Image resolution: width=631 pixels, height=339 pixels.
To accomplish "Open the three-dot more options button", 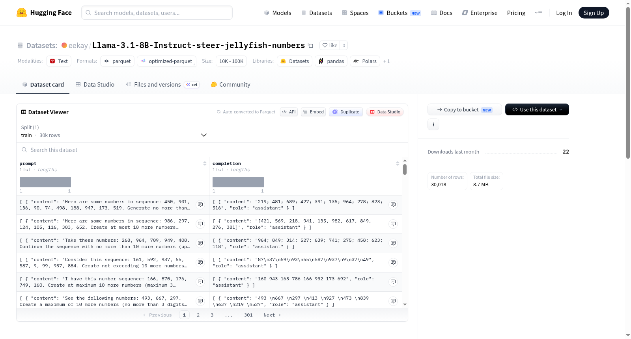I will point(433,124).
